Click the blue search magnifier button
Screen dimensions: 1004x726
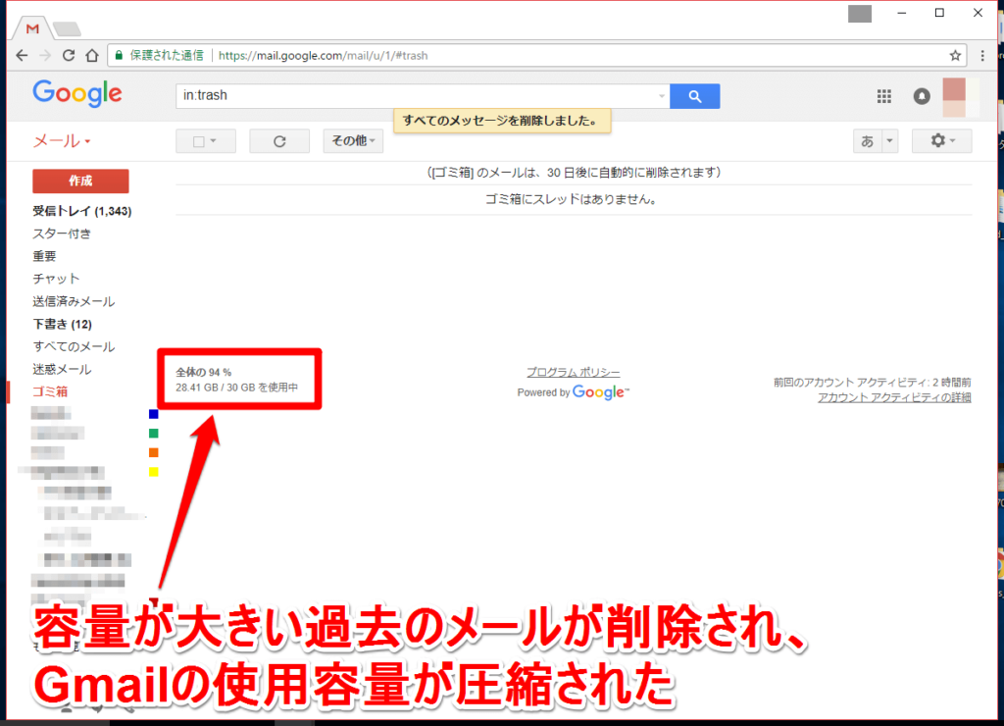(695, 96)
